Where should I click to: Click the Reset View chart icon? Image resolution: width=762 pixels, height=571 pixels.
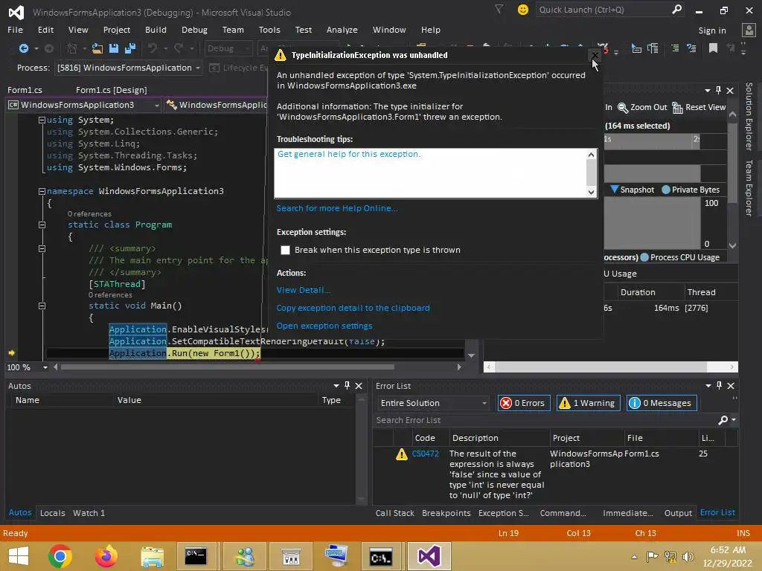[x=677, y=107]
